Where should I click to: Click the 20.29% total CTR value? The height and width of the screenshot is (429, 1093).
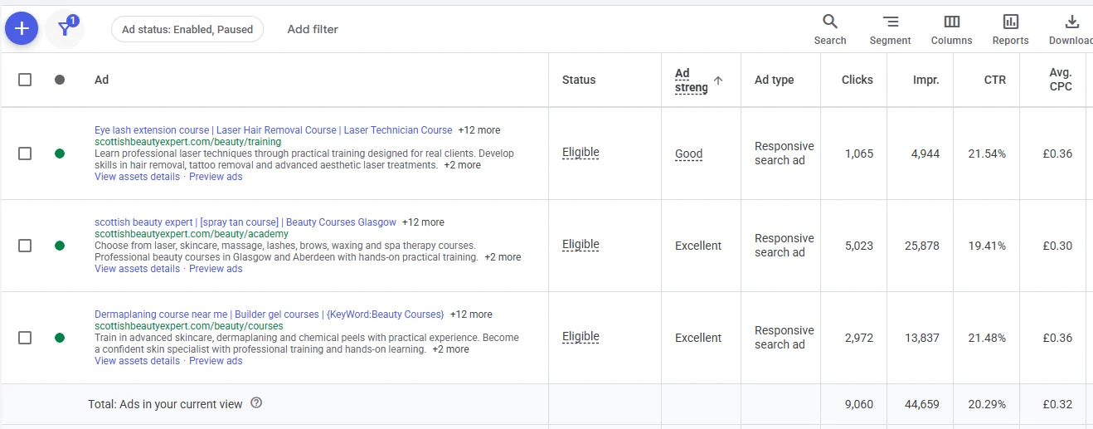(x=987, y=404)
